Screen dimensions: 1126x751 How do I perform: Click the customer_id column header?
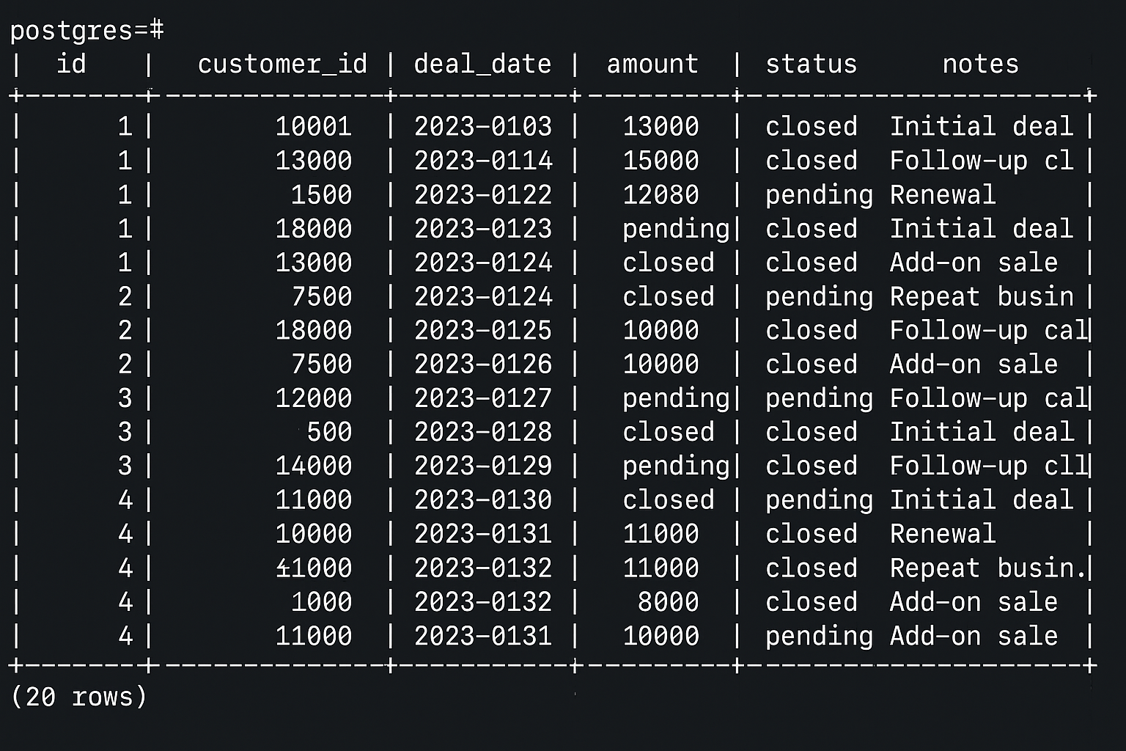(x=282, y=65)
